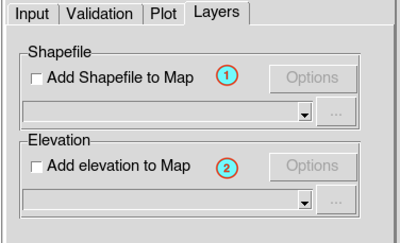Click the Elevation group box title

(59, 140)
